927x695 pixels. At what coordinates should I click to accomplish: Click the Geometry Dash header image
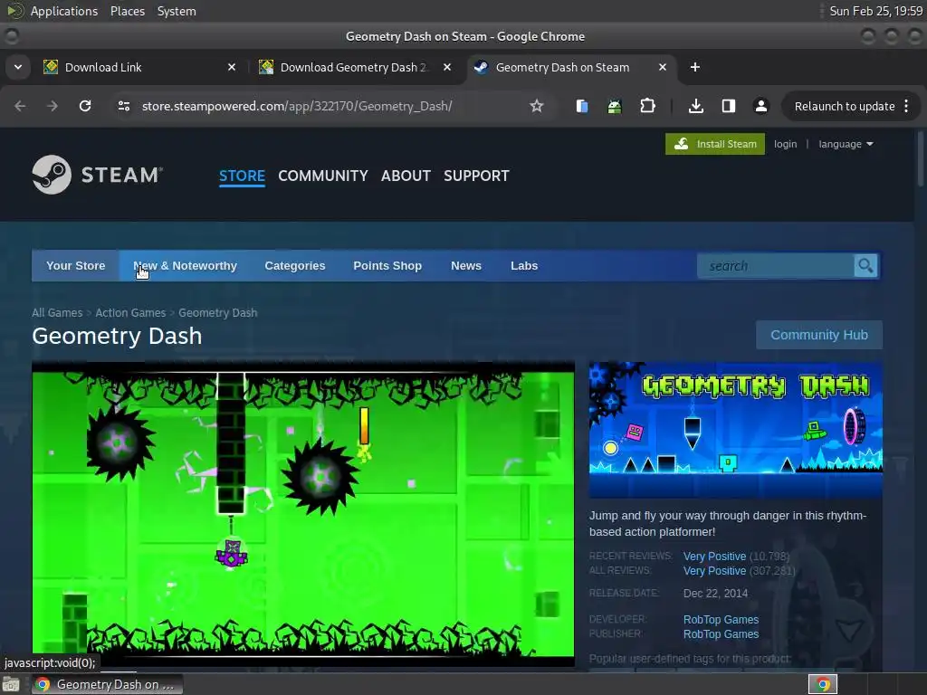(735, 430)
